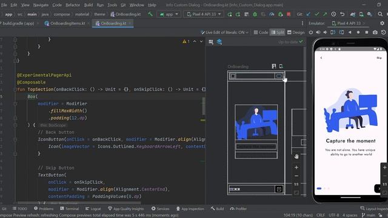The image size is (388, 218).
Task: Click the preview pan hand tool
Action: click(296, 156)
